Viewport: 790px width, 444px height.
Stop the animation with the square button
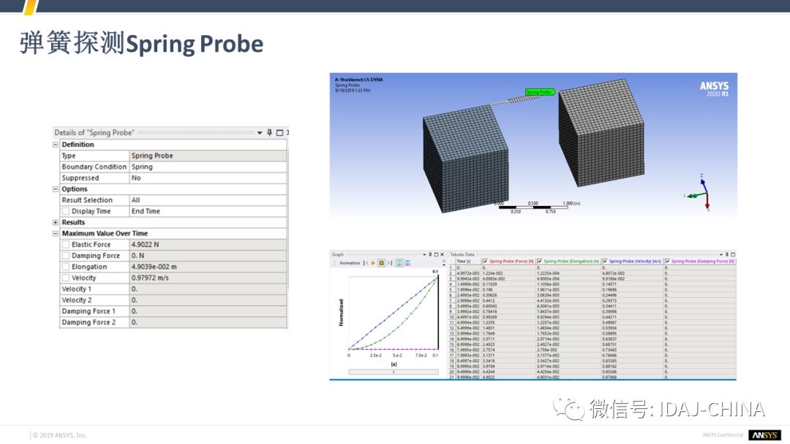tap(381, 263)
